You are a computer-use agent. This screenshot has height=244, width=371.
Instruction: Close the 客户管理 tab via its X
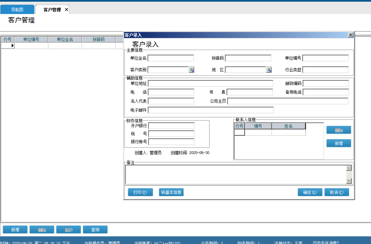click(x=67, y=10)
